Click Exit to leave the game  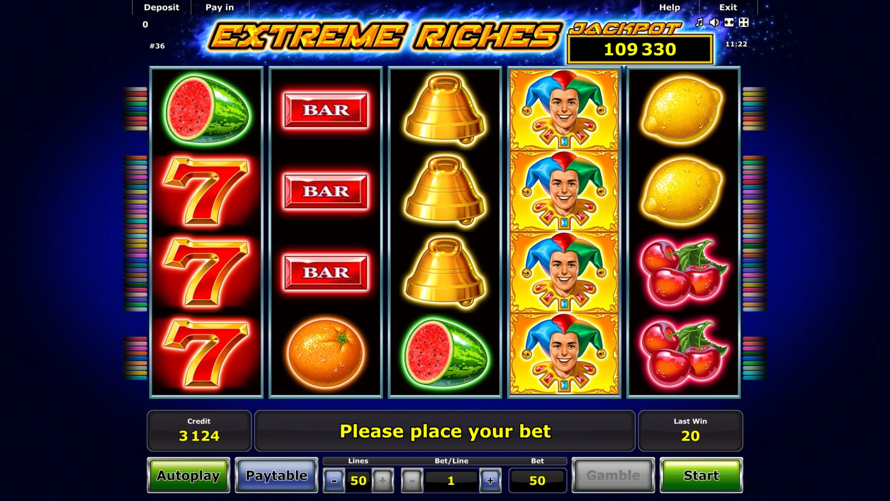[x=728, y=7]
